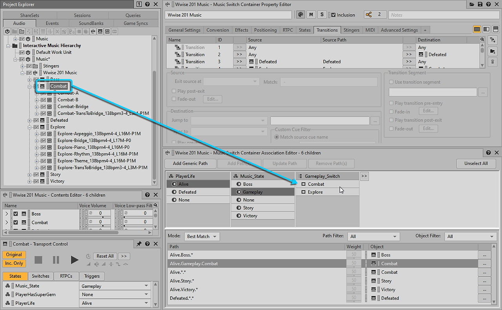
Task: Toggle checkbox for Story in tree
Action: [x=36, y=174]
